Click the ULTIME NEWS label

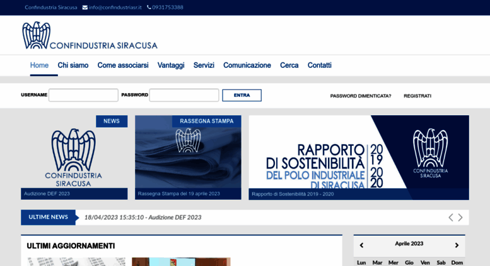48,217
